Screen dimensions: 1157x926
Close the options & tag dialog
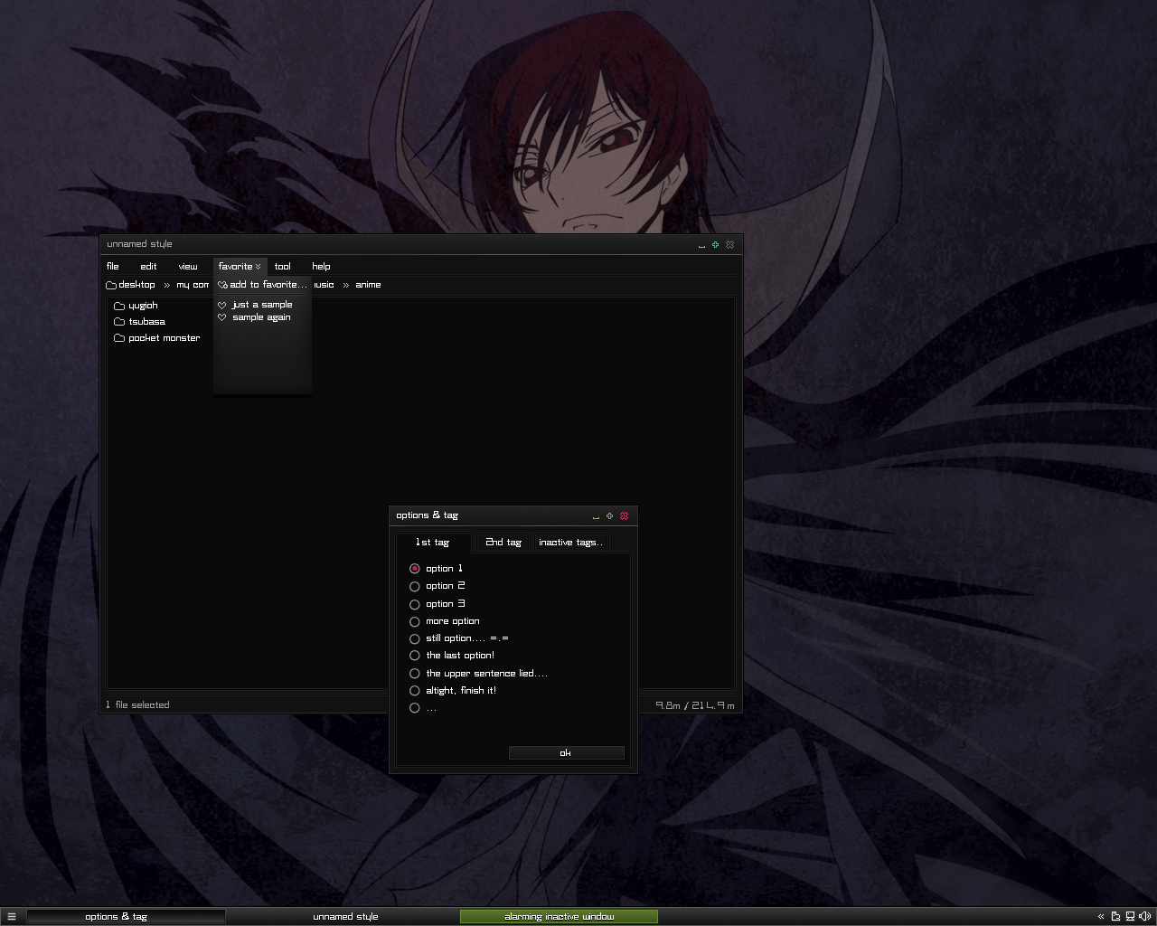pos(624,515)
